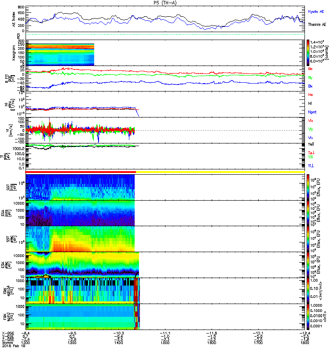
Task: Click the <|nT|> unit label
Action: [x=325, y=317]
